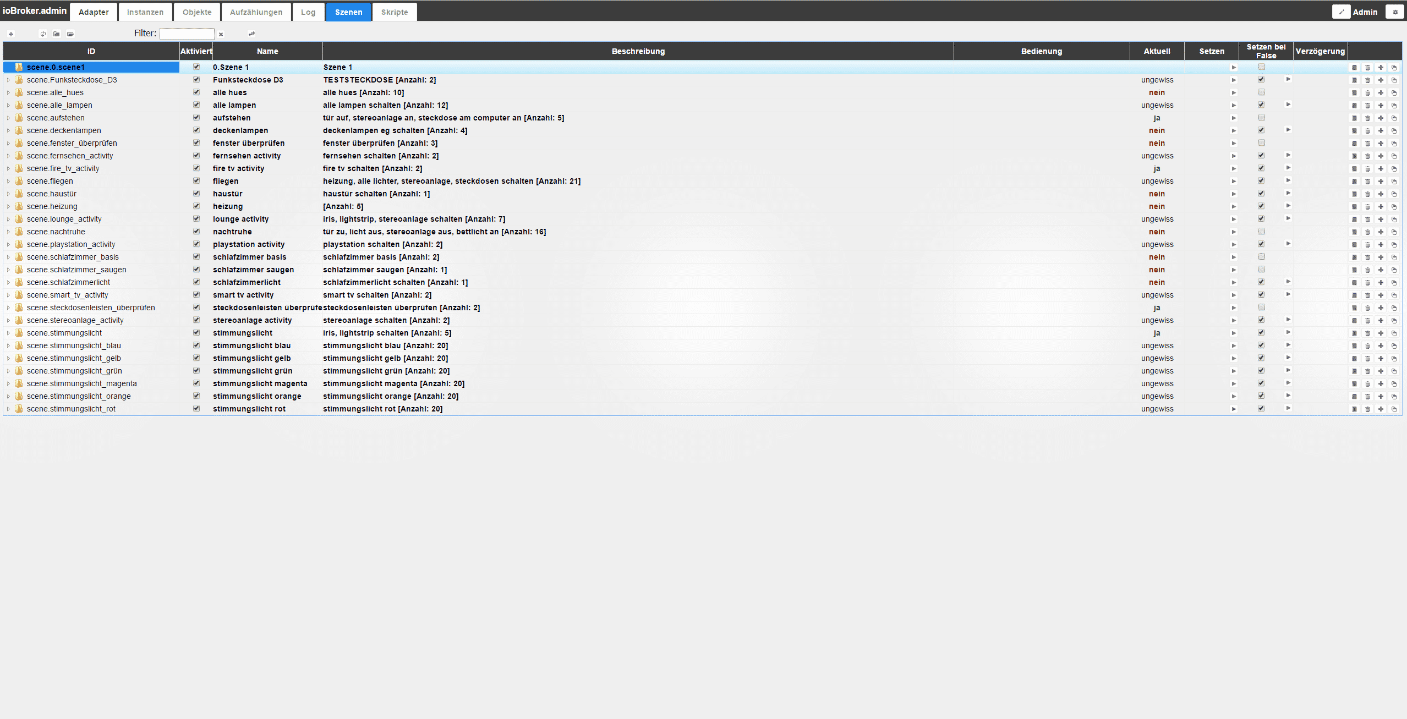Click into the Filter text field

point(187,34)
